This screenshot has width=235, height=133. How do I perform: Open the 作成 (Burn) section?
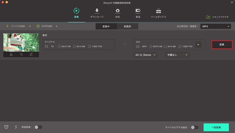tap(117, 13)
